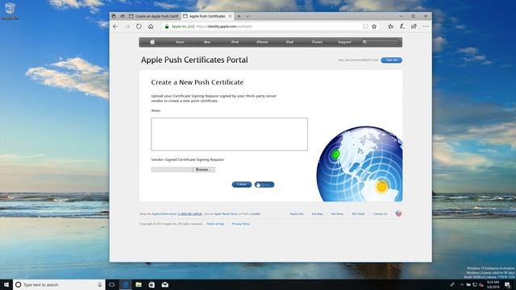516x290 pixels.
Task: Click the Cortana microphone icon
Action: click(100, 284)
